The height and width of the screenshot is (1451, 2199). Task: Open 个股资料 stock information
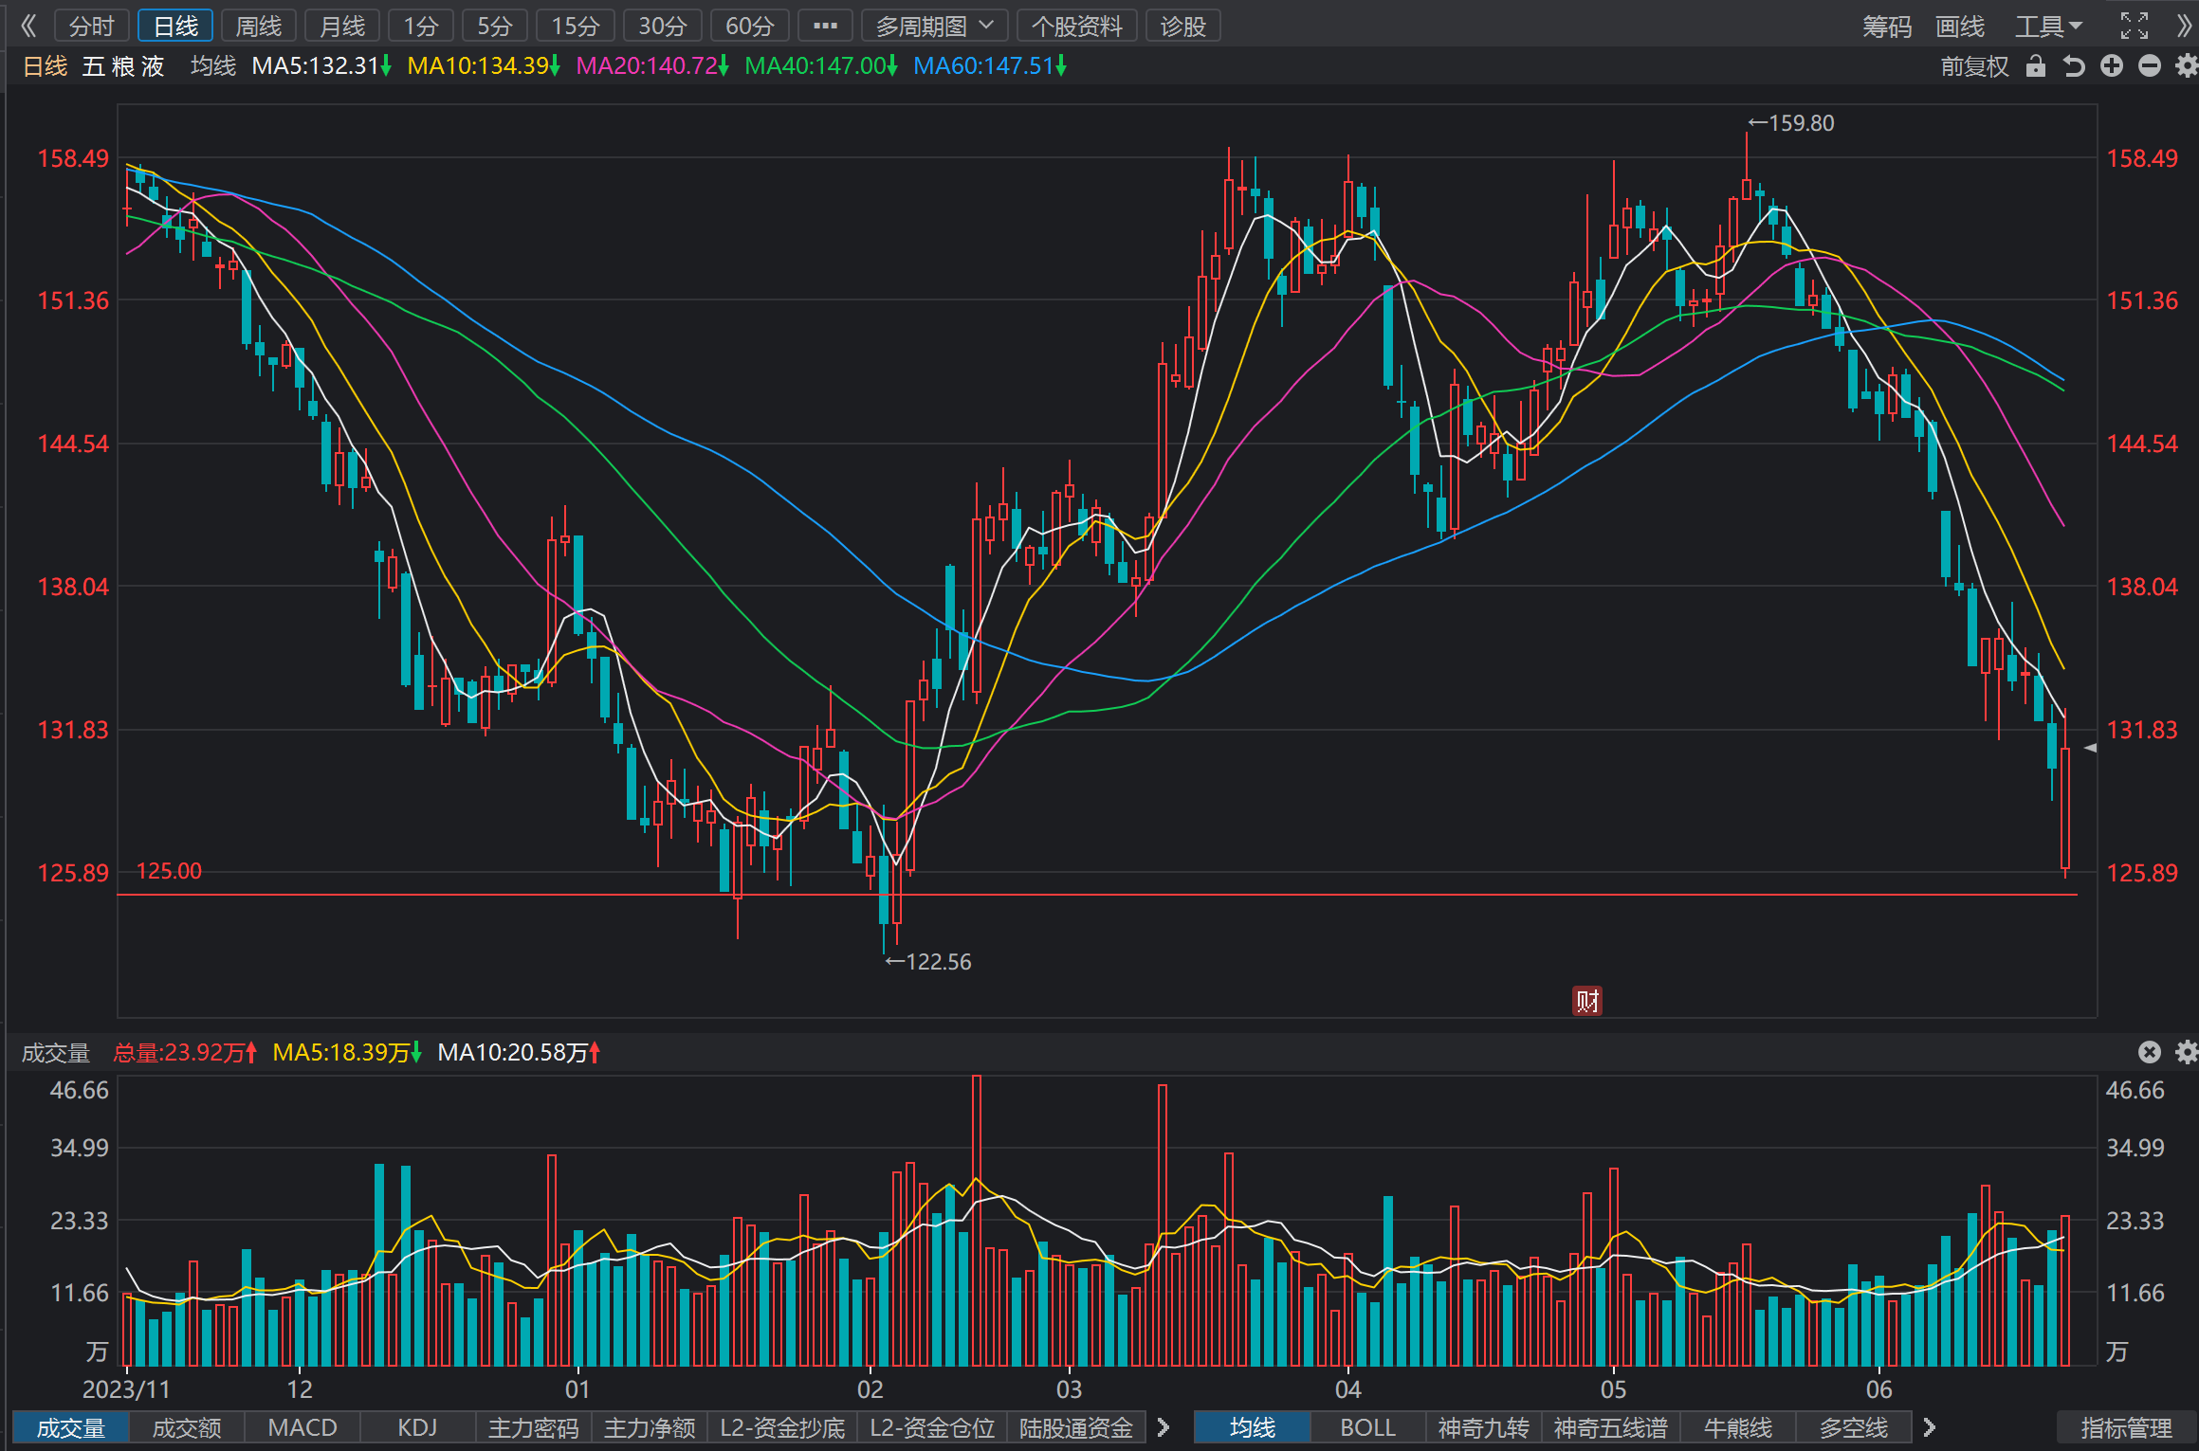(1076, 26)
